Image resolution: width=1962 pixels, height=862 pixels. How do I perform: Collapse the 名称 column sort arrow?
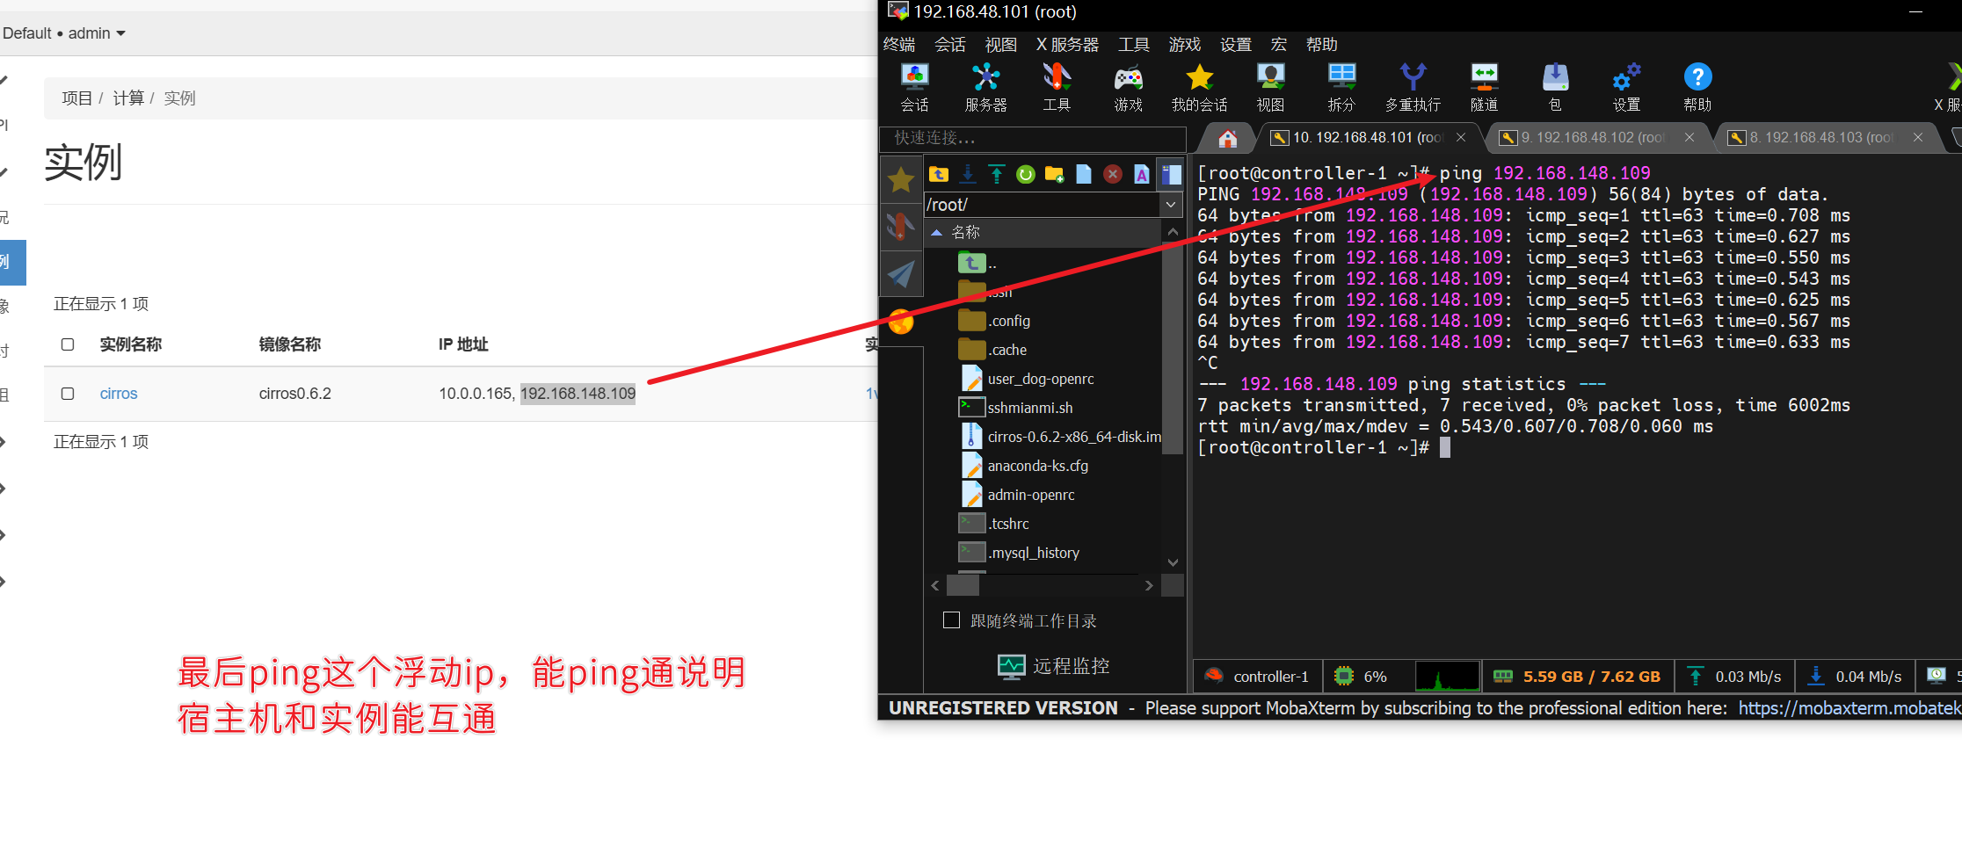(937, 233)
